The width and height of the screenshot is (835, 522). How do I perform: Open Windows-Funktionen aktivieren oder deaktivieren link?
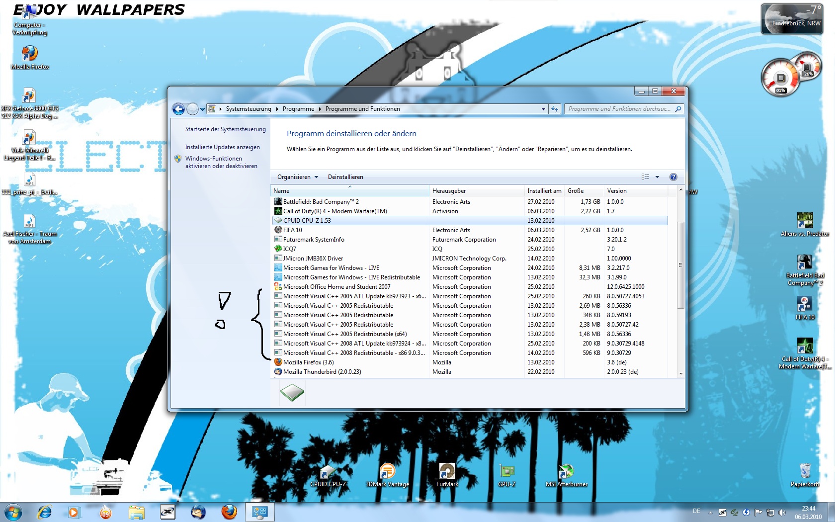coord(221,162)
